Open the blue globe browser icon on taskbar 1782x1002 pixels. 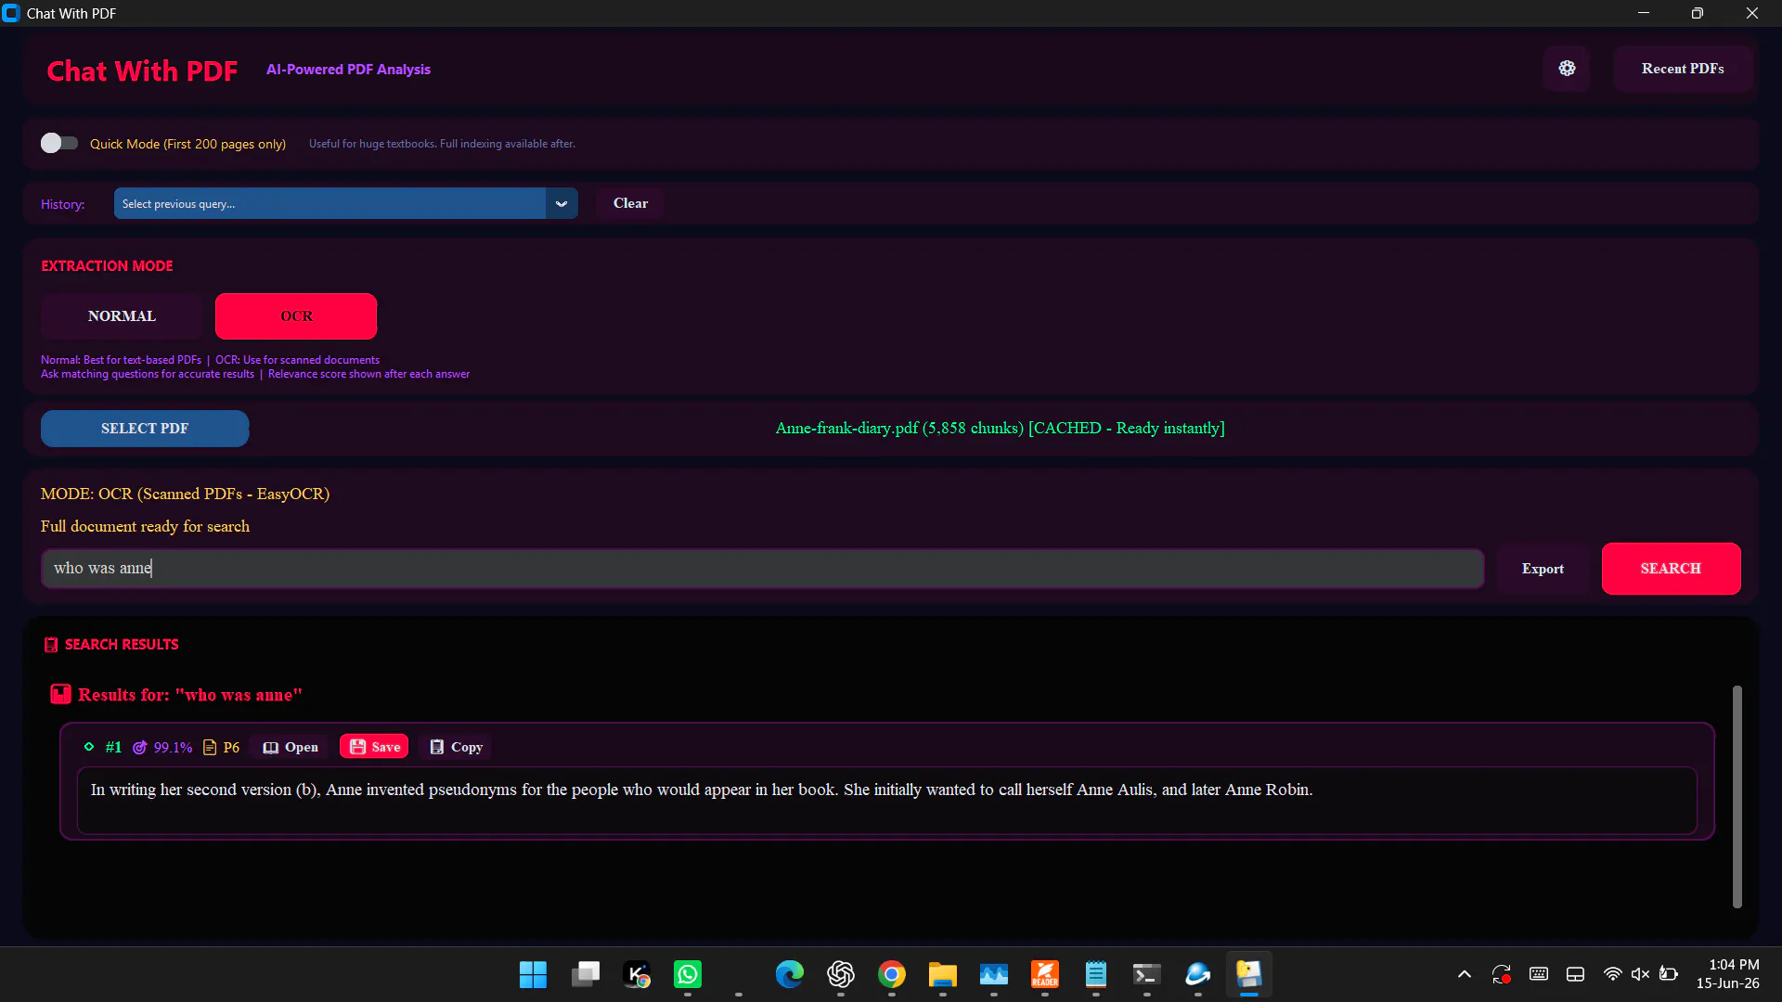(1198, 975)
